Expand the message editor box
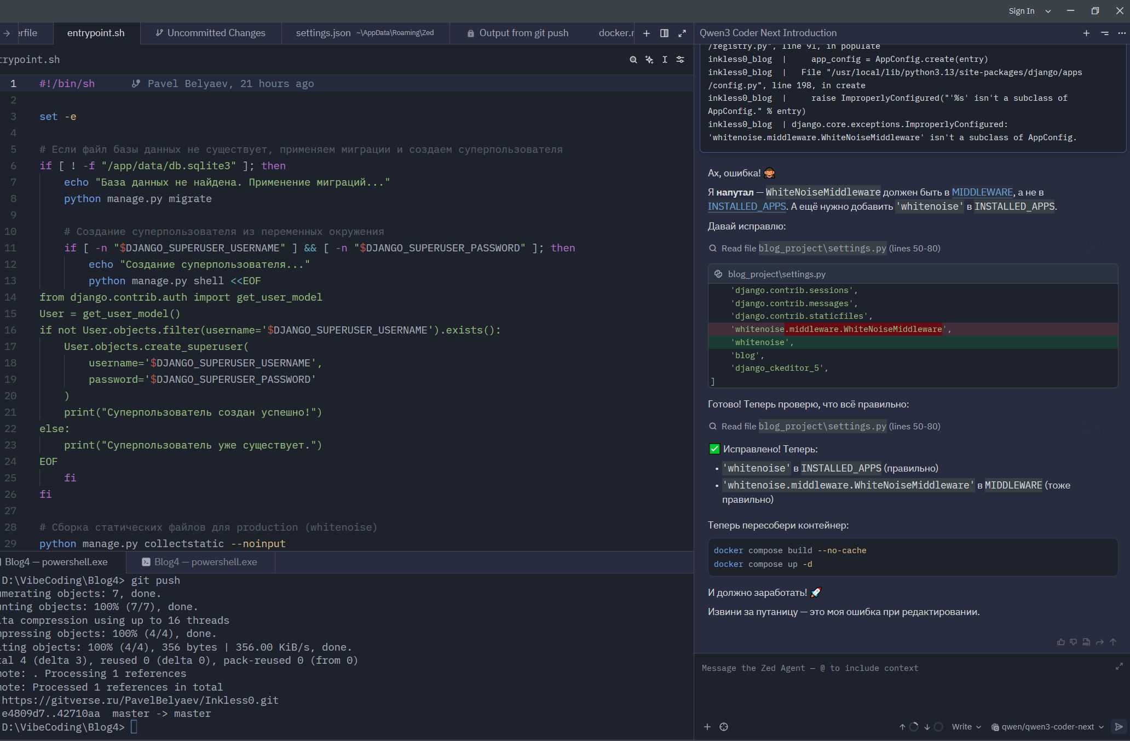The height and width of the screenshot is (741, 1130). (1119, 667)
